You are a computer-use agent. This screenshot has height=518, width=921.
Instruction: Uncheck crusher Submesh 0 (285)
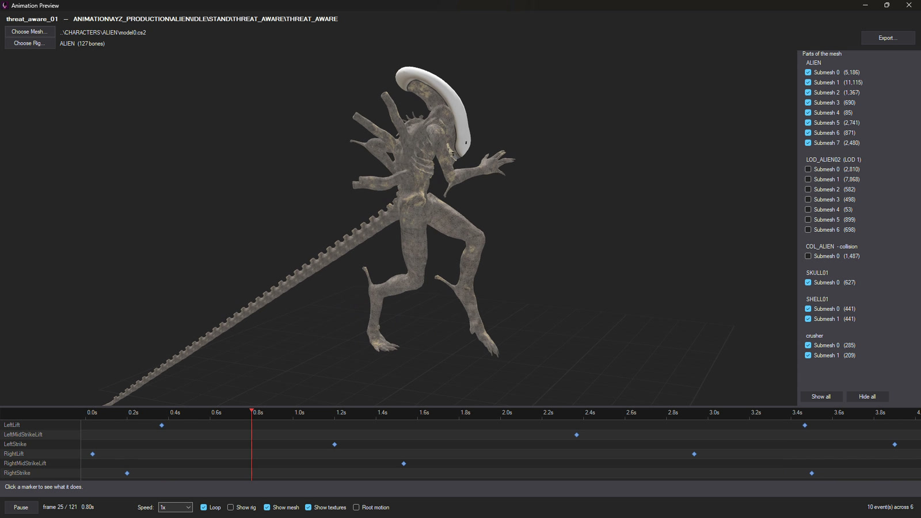point(808,345)
